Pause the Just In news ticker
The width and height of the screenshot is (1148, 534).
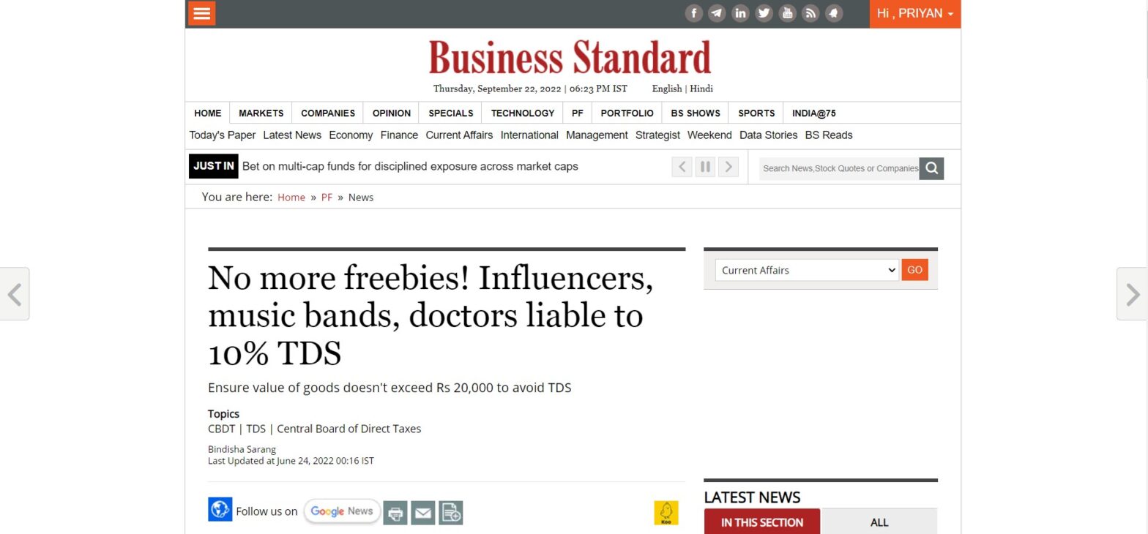click(x=705, y=167)
